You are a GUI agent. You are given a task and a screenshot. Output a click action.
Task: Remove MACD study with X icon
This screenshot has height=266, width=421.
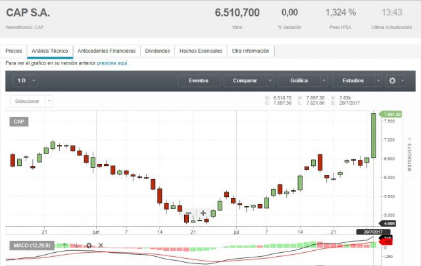(x=101, y=246)
